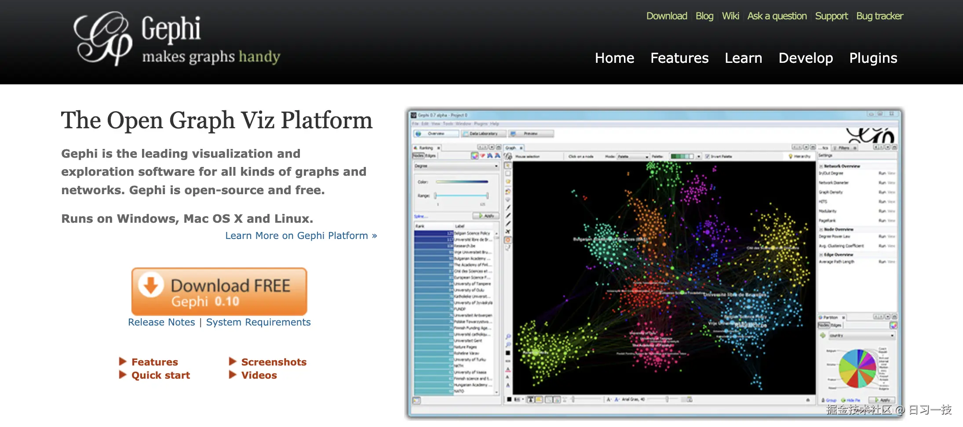
Task: Enable the Invert Palette checkbox
Action: (x=707, y=156)
